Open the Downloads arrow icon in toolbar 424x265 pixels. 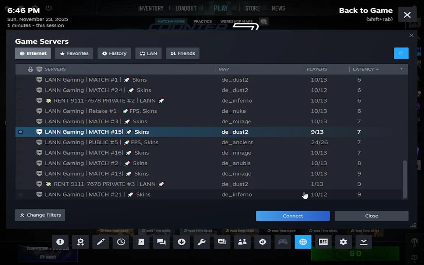181,242
